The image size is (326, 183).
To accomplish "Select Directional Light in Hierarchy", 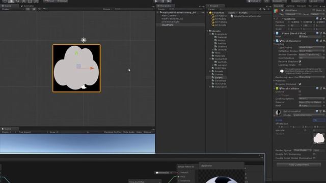I will (171, 22).
